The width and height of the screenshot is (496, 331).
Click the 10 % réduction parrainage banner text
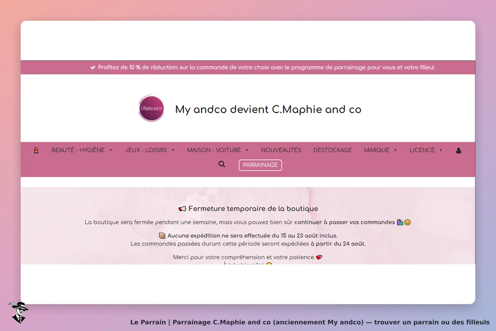click(x=262, y=67)
